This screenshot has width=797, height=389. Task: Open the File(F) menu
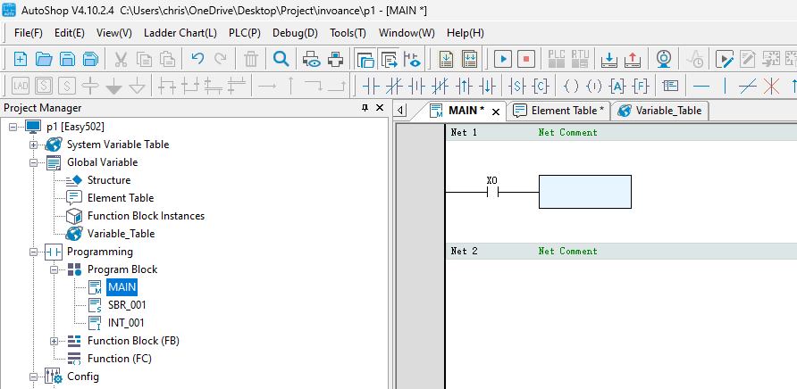click(29, 33)
